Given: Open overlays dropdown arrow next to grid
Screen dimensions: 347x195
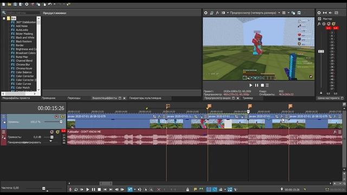Looking at the screenshot, I should pos(288,13).
